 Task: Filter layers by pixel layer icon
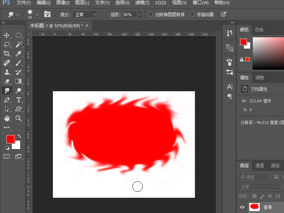click(x=277, y=177)
